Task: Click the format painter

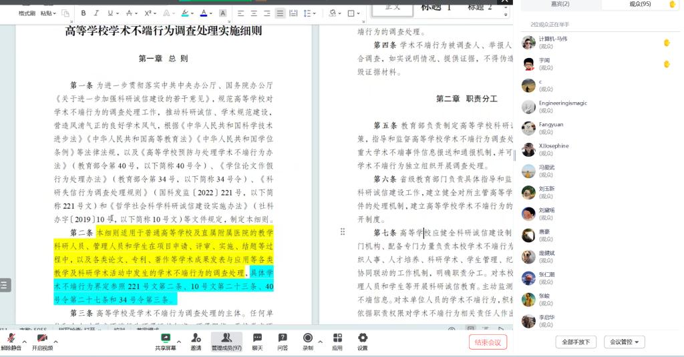Action: pos(27,13)
